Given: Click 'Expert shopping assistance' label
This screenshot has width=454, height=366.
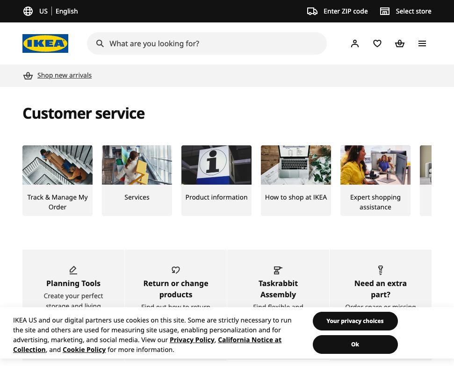Looking at the screenshot, I should coord(375,202).
